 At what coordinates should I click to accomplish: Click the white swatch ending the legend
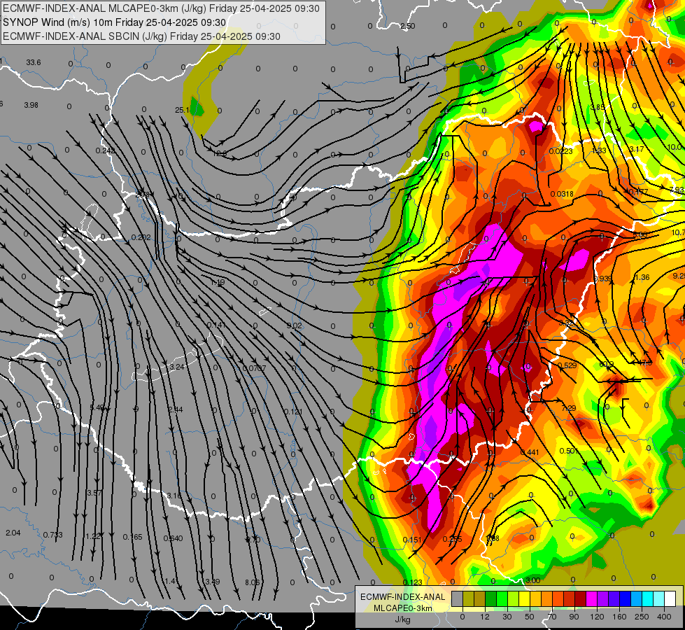pyautogui.click(x=670, y=598)
